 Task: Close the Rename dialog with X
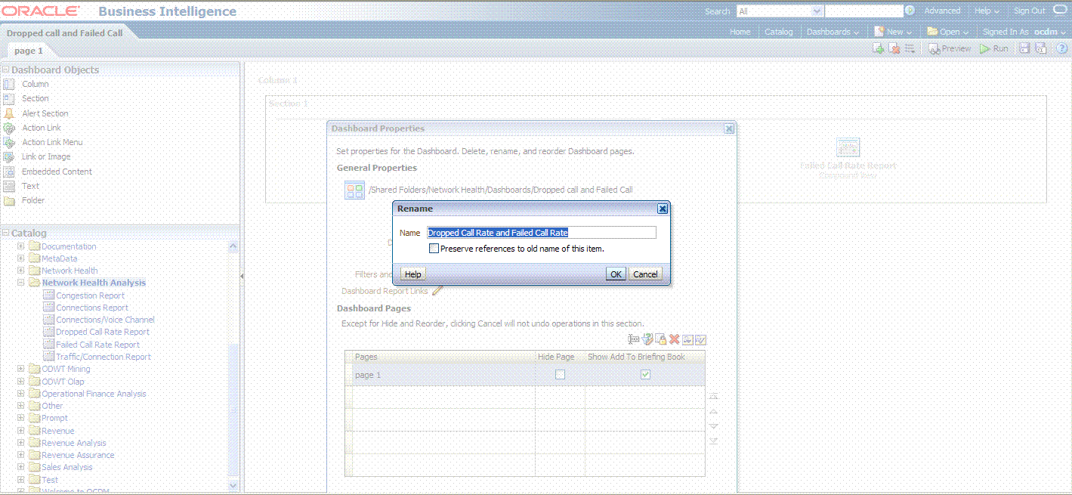(x=662, y=209)
